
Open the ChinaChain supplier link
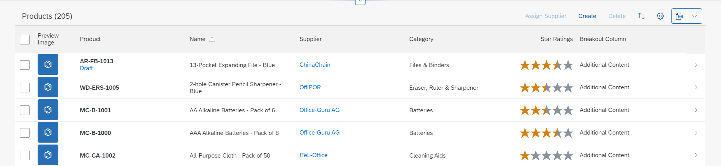pos(315,65)
